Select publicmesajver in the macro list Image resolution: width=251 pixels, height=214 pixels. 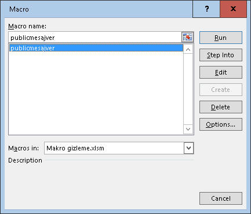[96, 48]
